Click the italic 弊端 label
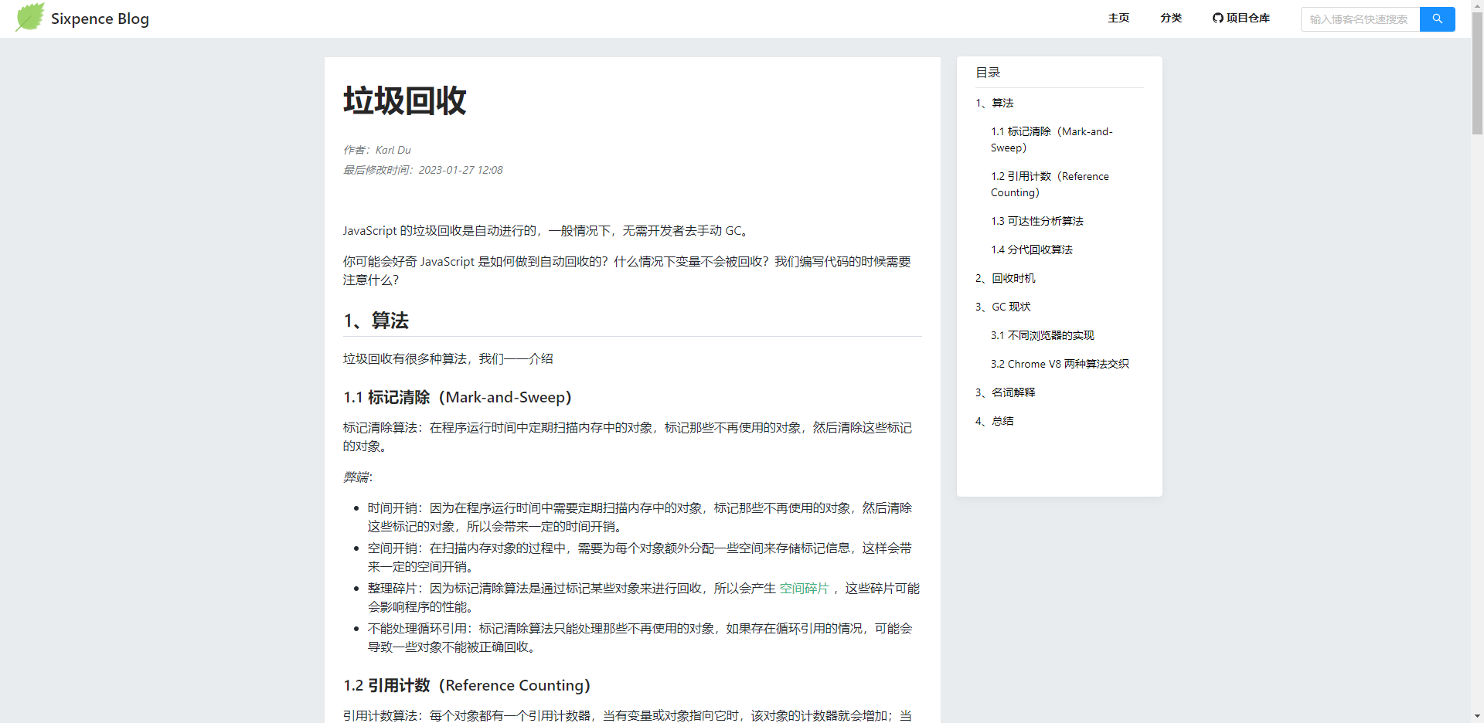The width and height of the screenshot is (1484, 723). click(358, 477)
